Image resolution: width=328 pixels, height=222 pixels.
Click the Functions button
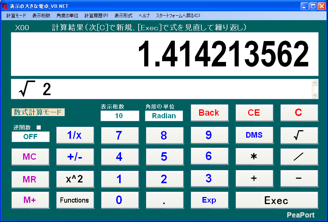click(x=75, y=200)
